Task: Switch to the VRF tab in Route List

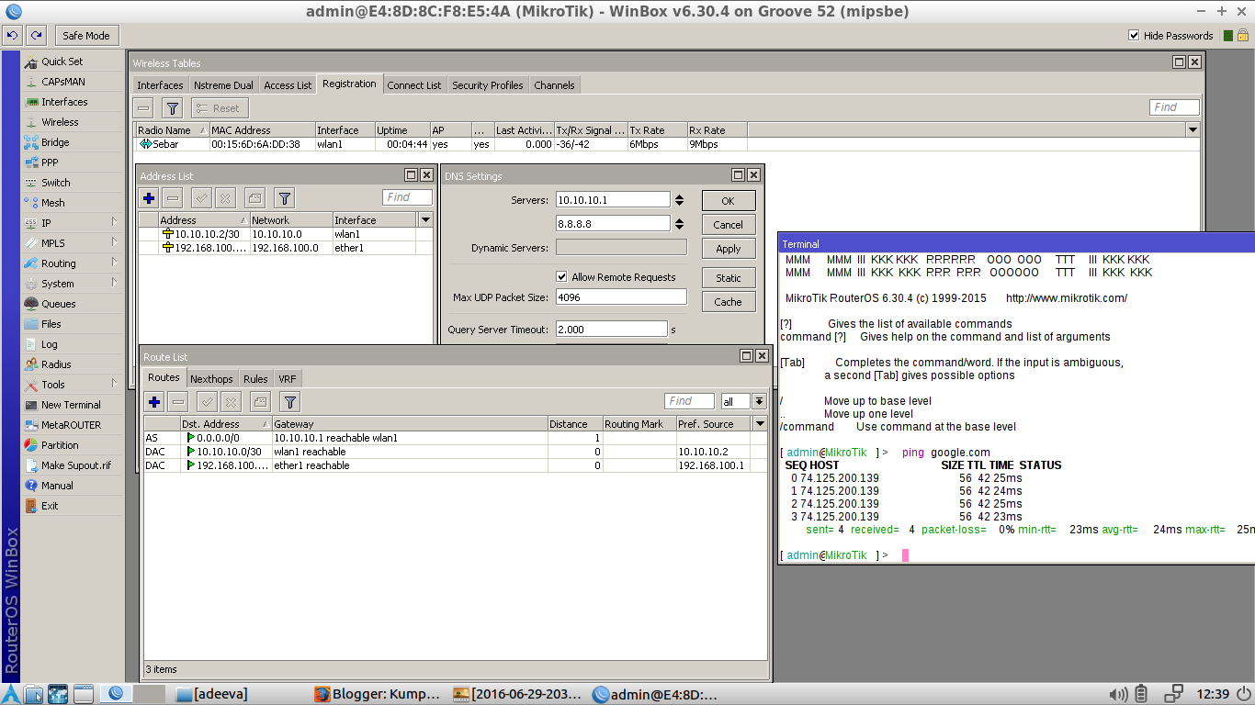Action: 288,379
